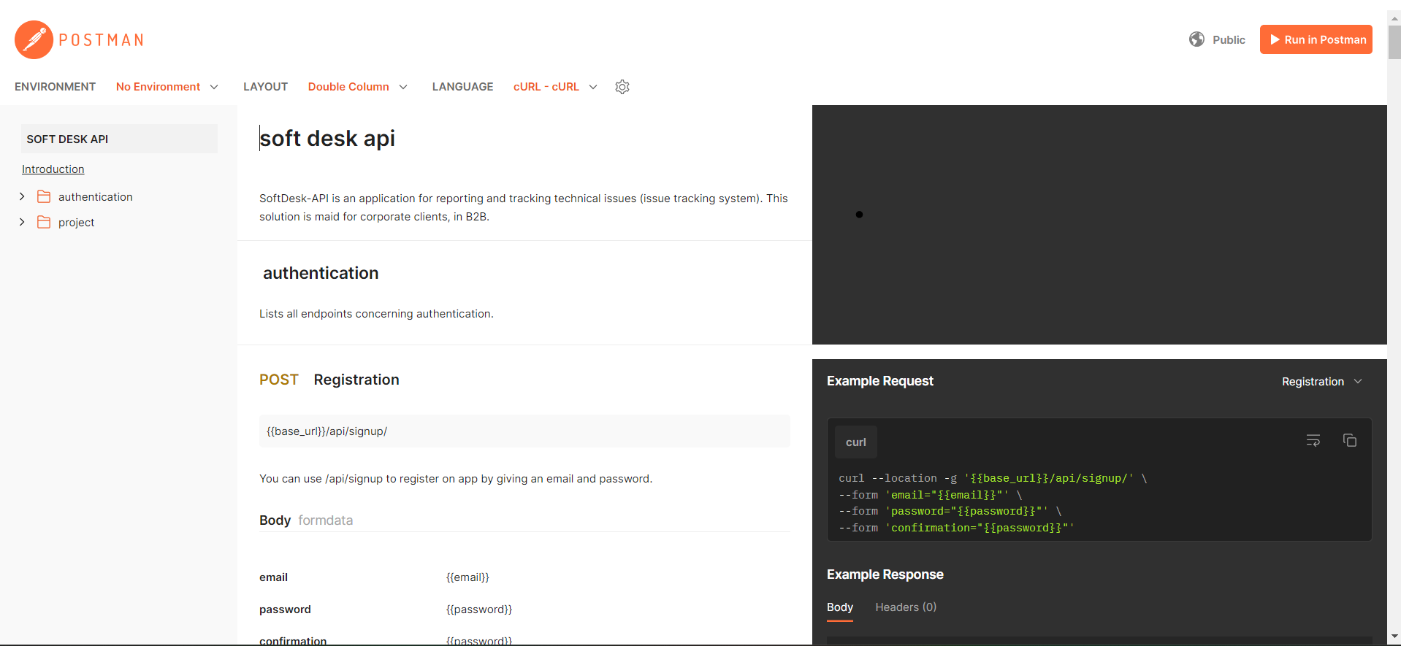
Task: Click the 'soft desk api' title
Action: click(x=327, y=139)
